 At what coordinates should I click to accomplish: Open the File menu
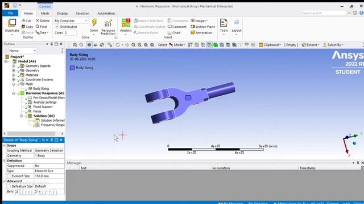pos(10,13)
